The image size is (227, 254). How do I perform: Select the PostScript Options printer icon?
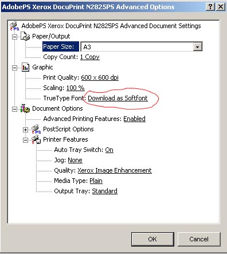36,130
